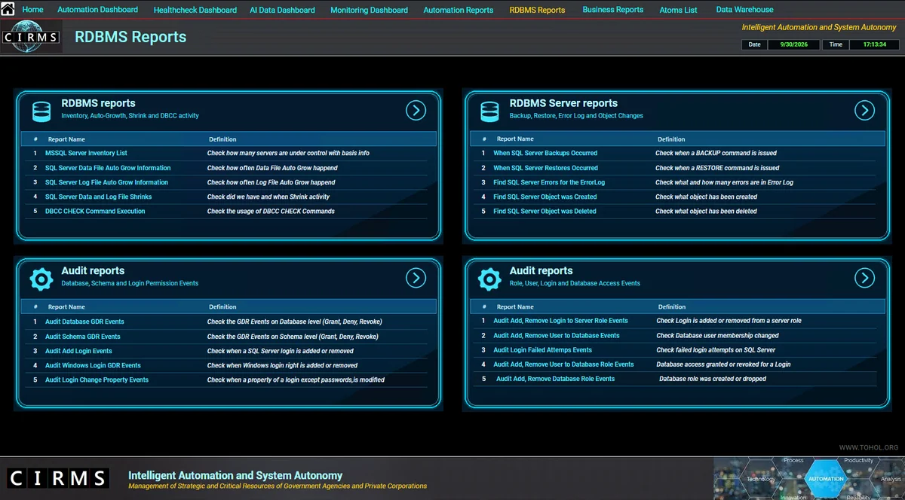The width and height of the screenshot is (905, 500).
Task: Open Audit Schema GDR Events report
Action: pos(83,337)
